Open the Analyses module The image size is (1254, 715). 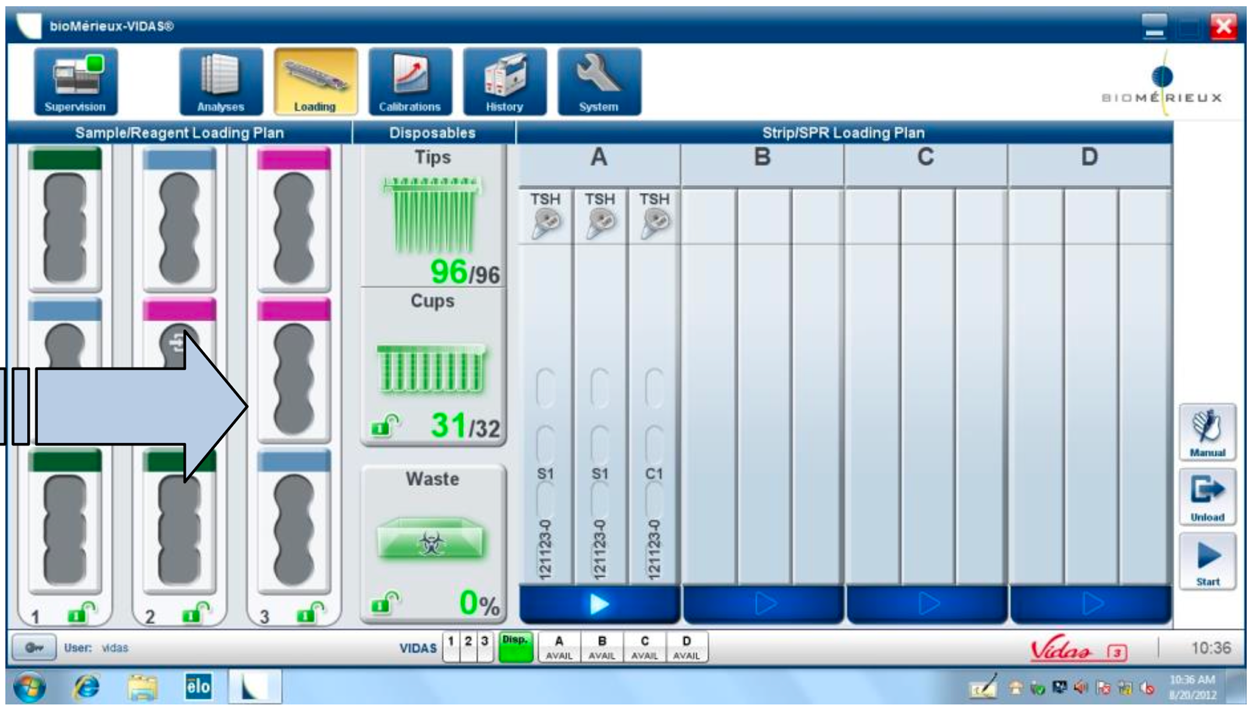click(x=221, y=81)
